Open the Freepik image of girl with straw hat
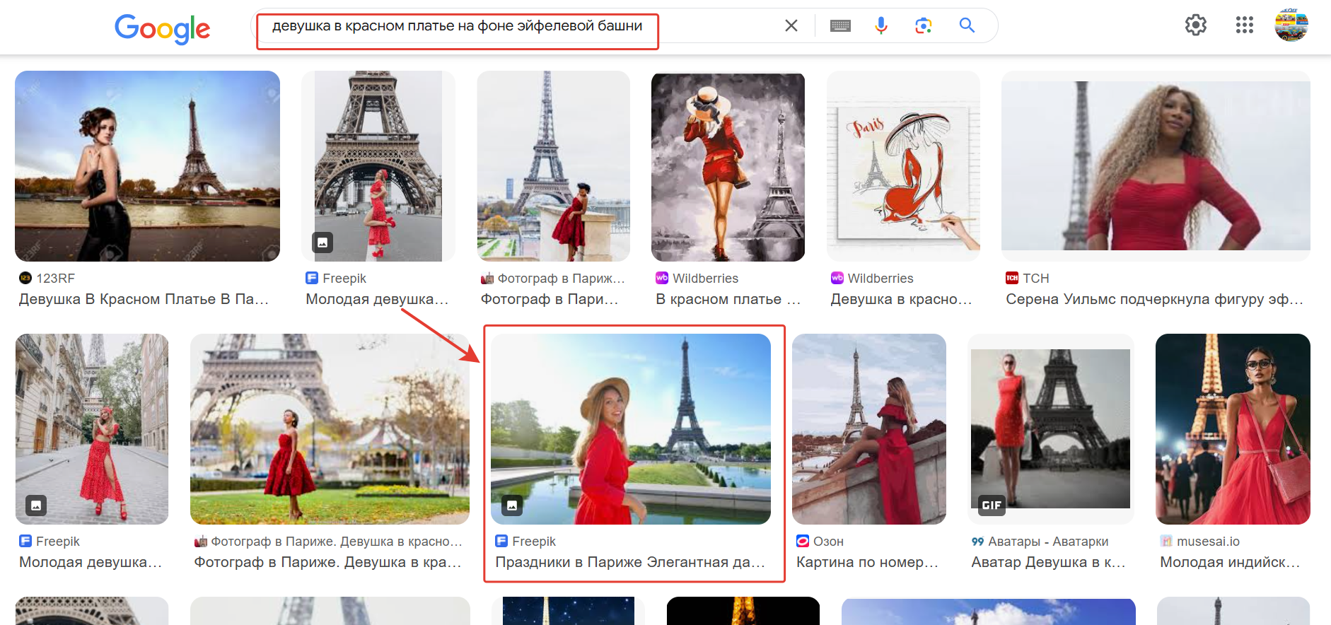 631,429
